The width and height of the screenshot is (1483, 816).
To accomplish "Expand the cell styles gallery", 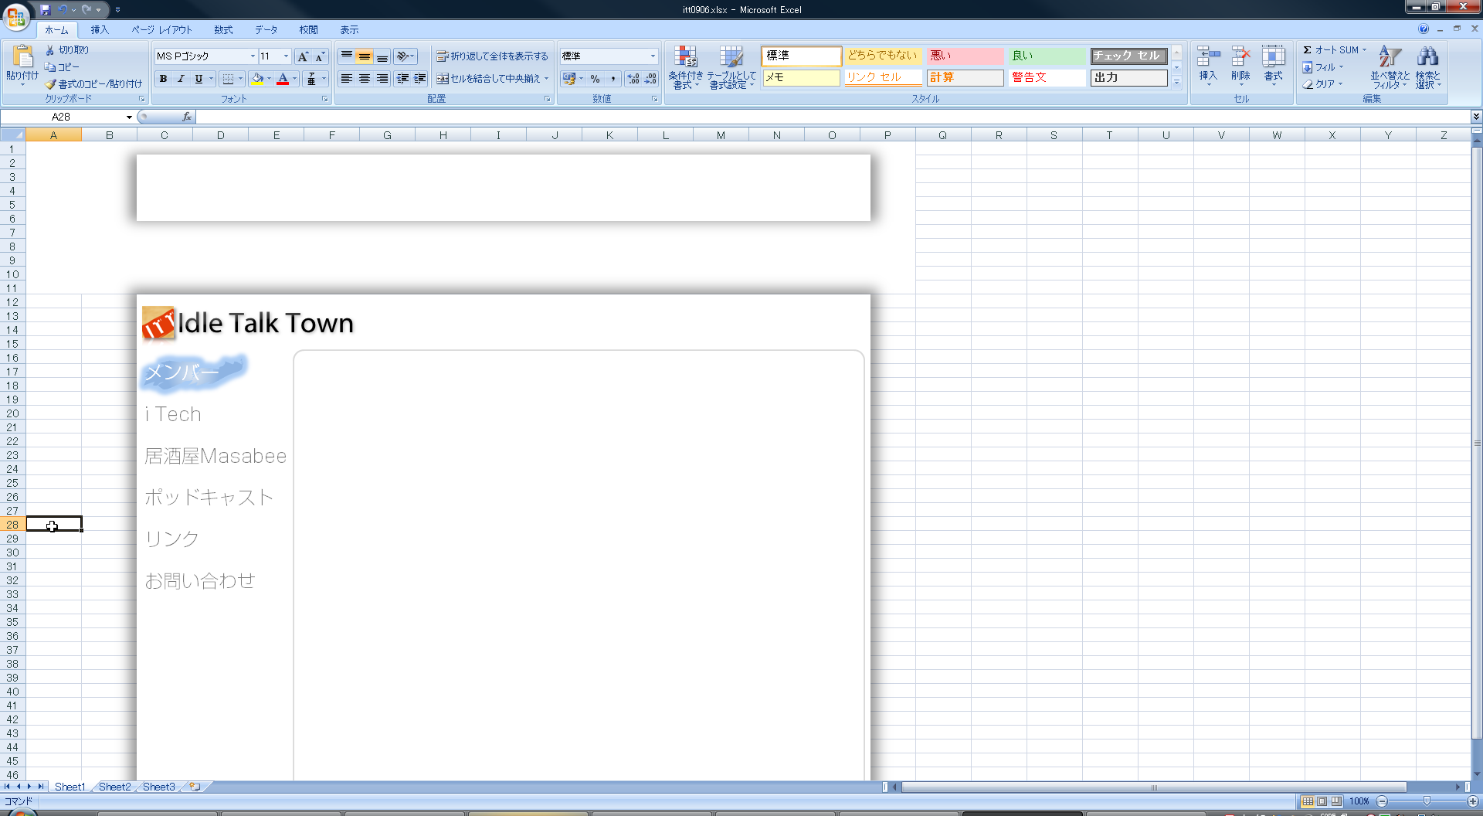I will [x=1176, y=82].
